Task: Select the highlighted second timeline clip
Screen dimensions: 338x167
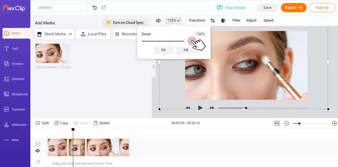Action: coord(77,147)
